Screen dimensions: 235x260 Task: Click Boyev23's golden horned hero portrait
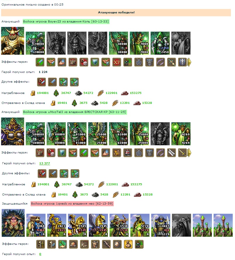tap(13, 41)
